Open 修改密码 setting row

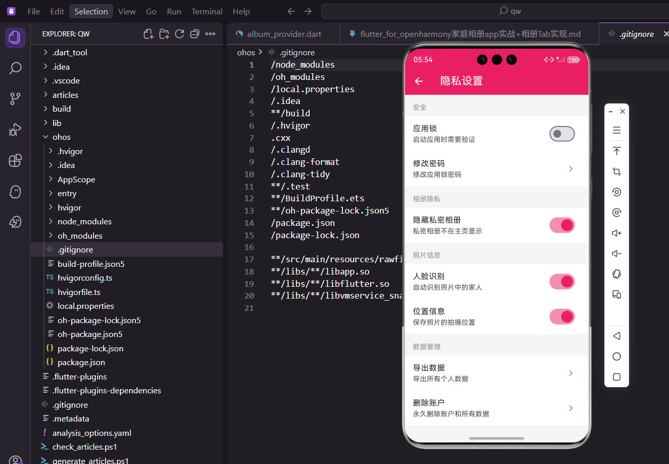click(x=496, y=168)
